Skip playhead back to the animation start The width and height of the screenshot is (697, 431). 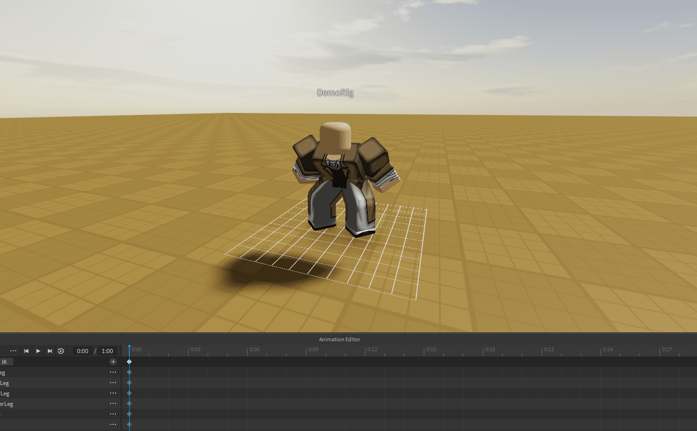(26, 351)
